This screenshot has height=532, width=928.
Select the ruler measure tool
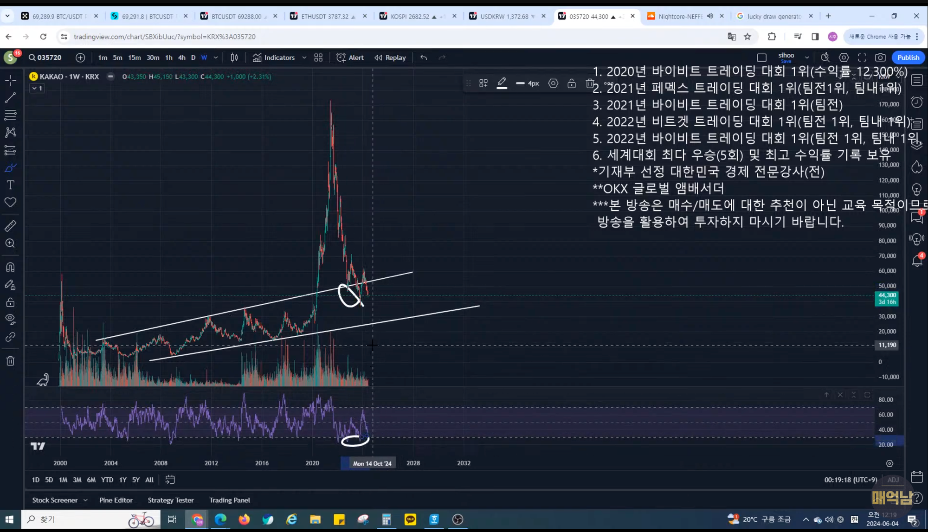[10, 226]
